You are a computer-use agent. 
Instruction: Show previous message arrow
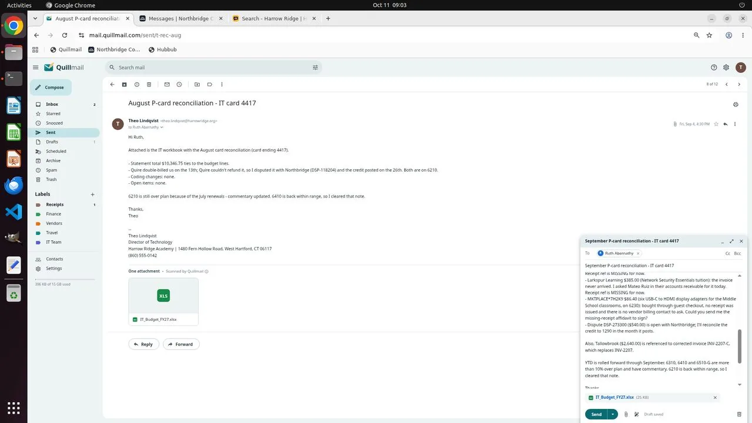tap(727, 85)
